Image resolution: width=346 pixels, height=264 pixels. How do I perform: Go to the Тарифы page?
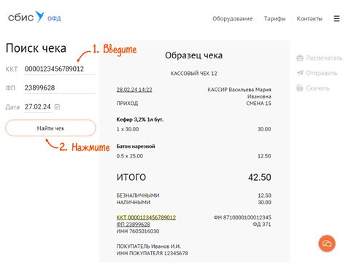point(274,19)
